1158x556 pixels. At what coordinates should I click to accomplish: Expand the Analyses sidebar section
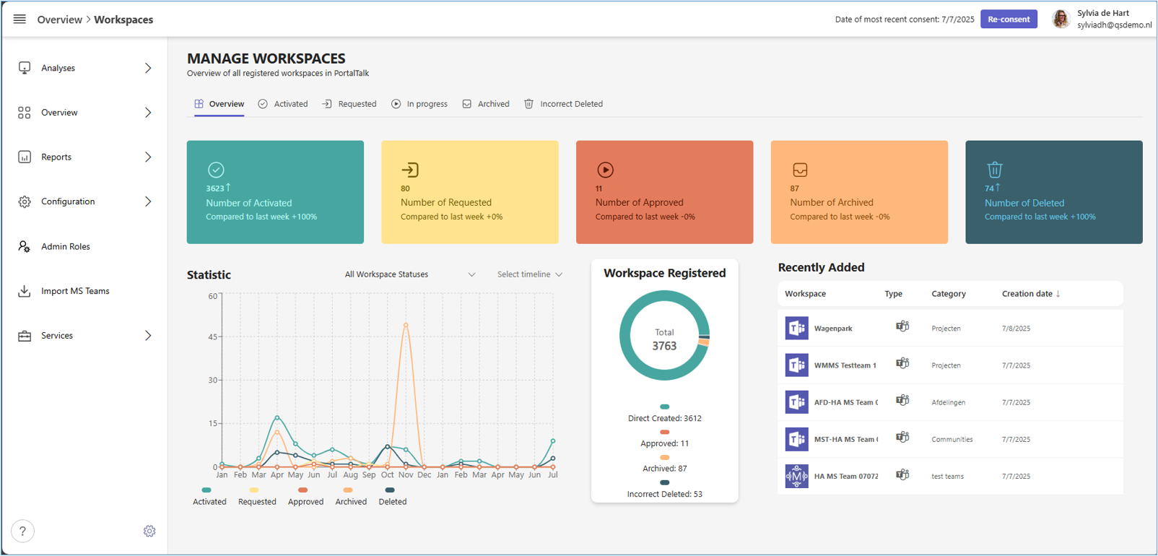(x=84, y=68)
